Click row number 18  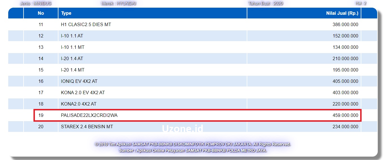coord(41,104)
